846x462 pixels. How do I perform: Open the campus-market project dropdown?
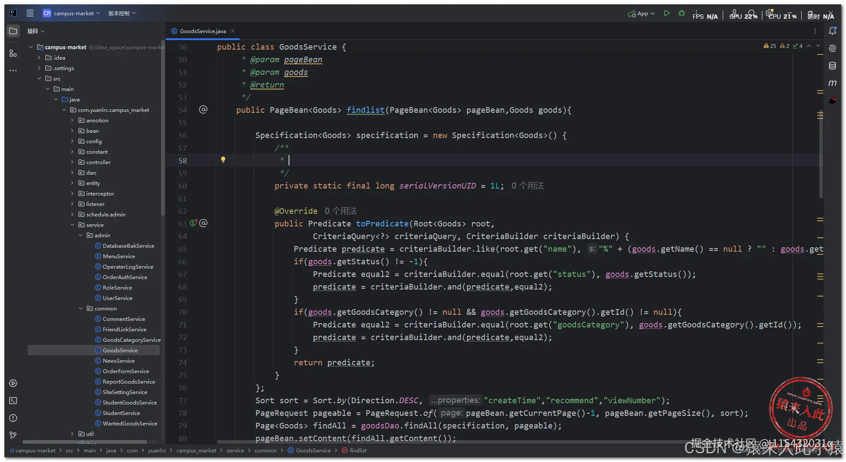[71, 13]
